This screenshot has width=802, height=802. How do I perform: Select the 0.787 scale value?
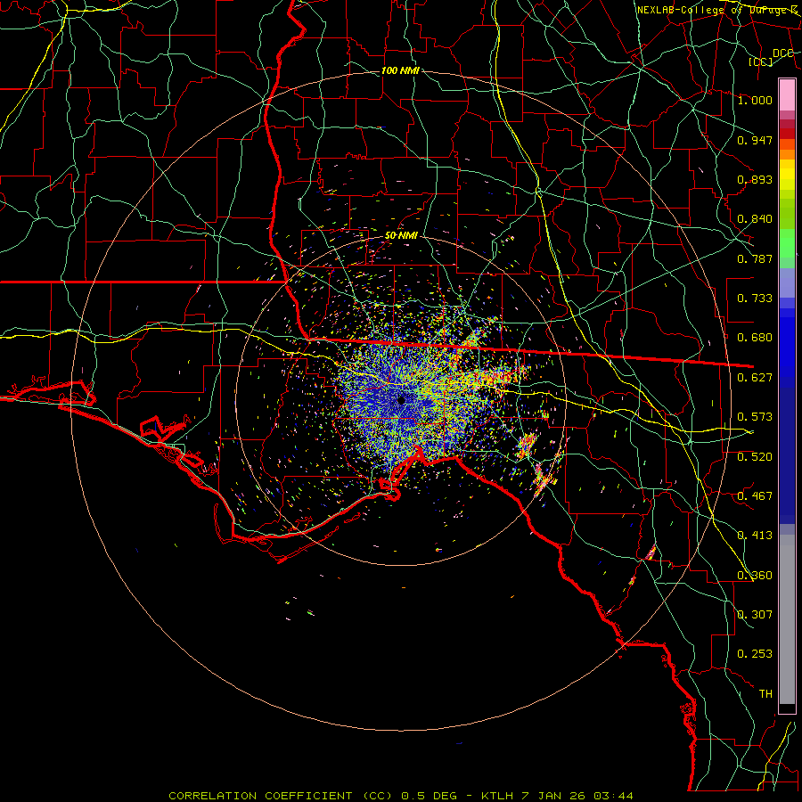tap(755, 258)
